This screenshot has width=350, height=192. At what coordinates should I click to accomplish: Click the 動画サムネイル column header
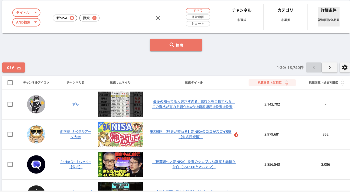120,83
